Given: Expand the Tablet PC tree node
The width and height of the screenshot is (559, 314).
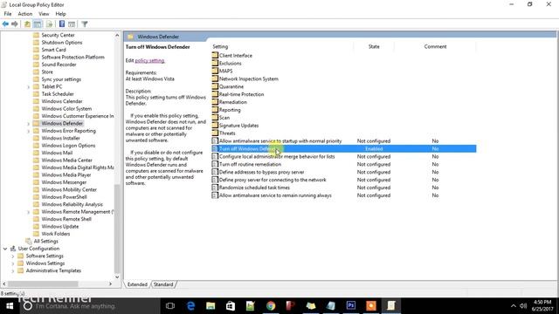Looking at the screenshot, I should coord(29,87).
